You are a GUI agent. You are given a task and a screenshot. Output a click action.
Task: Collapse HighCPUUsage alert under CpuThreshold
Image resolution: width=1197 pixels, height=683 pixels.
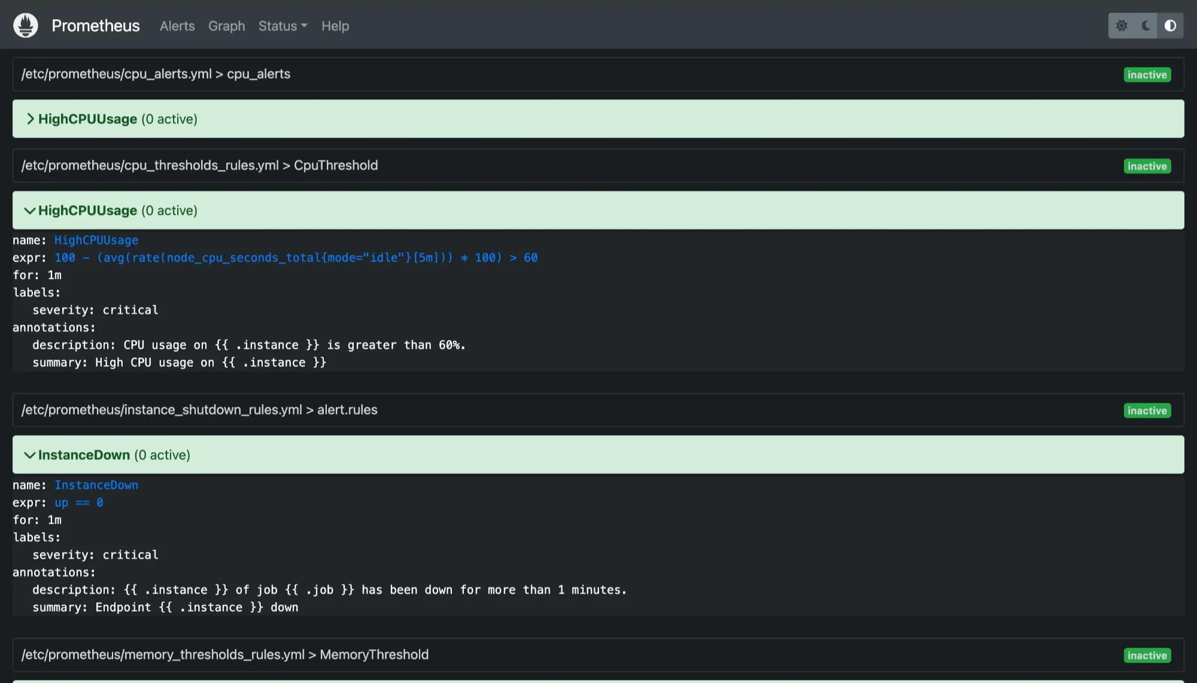(598, 210)
